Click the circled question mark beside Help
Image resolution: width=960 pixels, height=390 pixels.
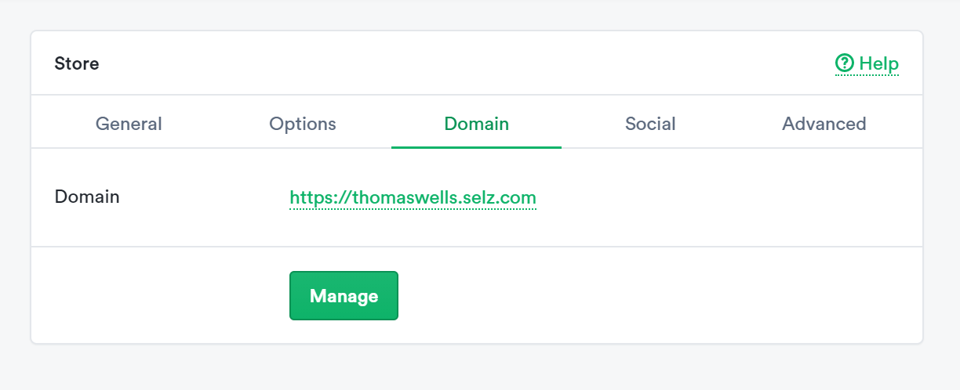coord(845,63)
